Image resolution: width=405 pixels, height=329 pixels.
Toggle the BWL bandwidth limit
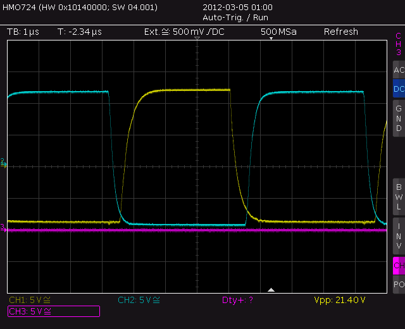point(399,197)
